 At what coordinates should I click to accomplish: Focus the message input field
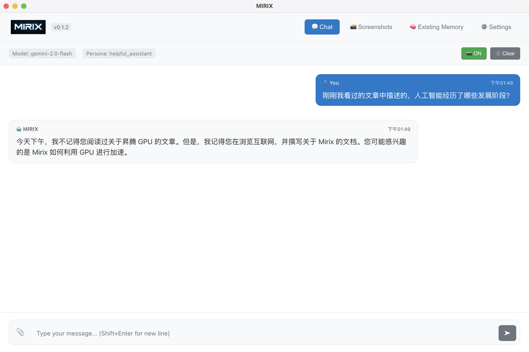tap(264, 333)
